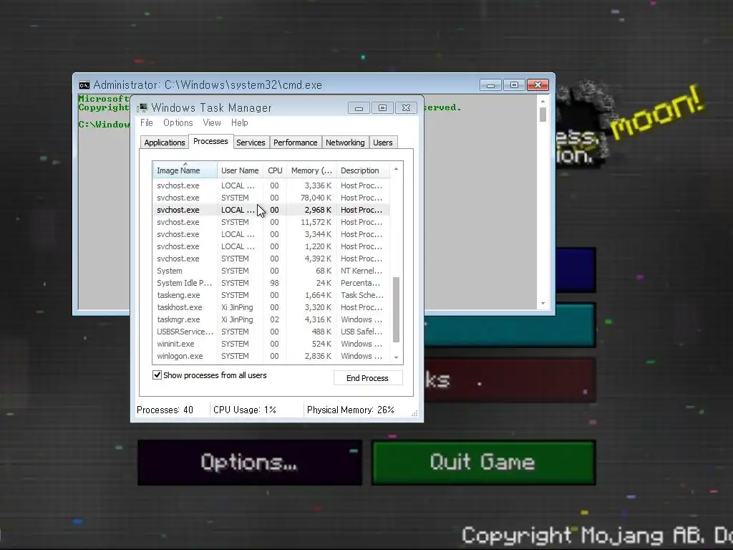Sort by the CPU column header
The width and height of the screenshot is (733, 550).
[275, 170]
